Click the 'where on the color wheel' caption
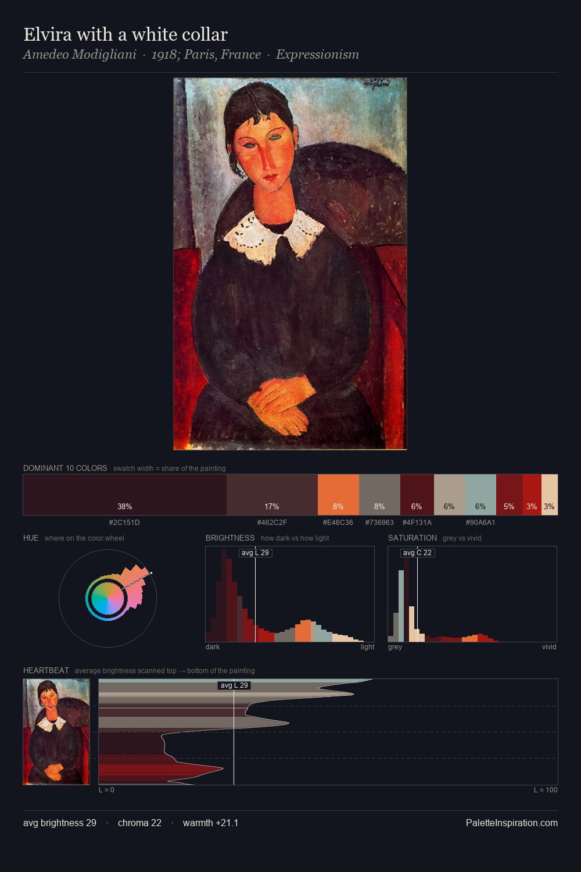Screen dimensions: 581x872 tap(84, 538)
